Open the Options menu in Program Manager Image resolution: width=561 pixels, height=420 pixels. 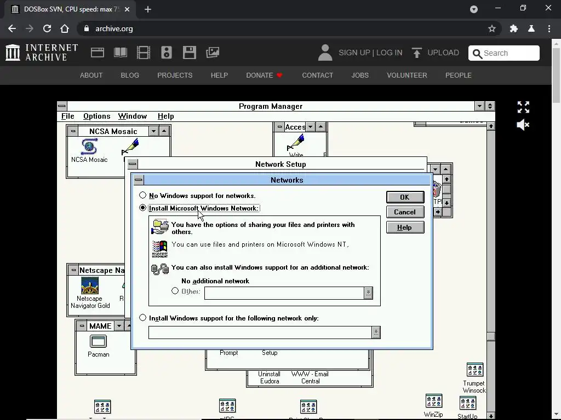click(x=96, y=116)
